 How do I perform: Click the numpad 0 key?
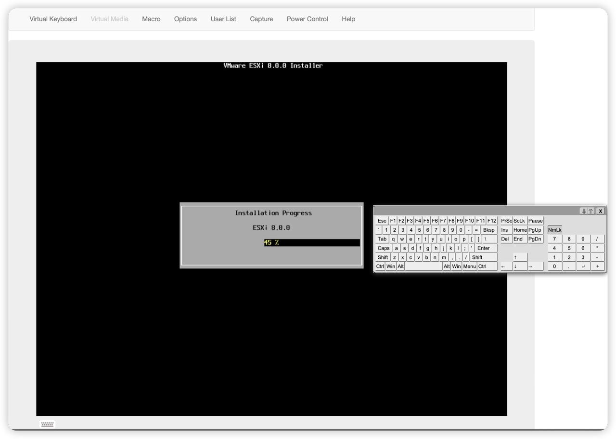(554, 266)
